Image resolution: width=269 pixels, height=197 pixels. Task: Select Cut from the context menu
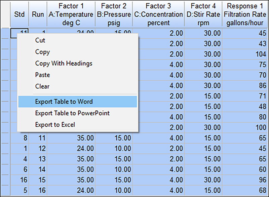click(x=78, y=40)
